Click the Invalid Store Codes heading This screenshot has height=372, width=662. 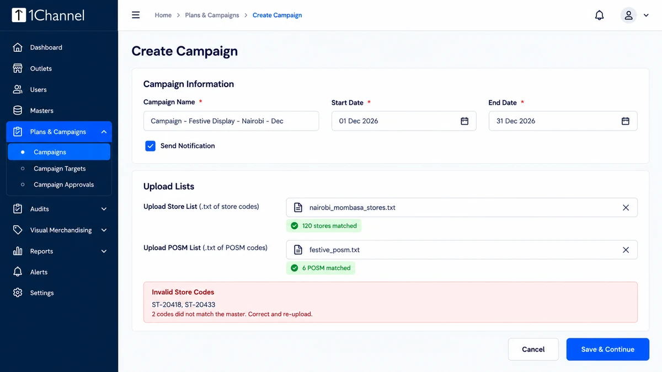pos(183,292)
